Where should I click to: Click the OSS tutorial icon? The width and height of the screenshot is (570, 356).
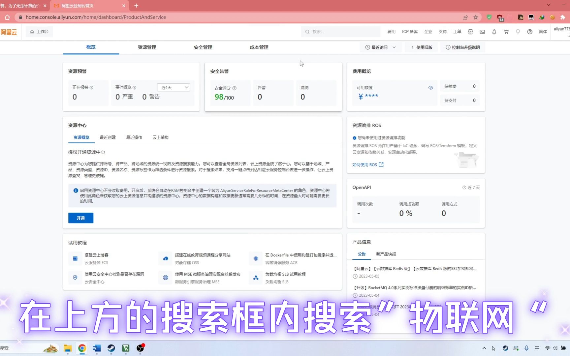click(x=166, y=258)
